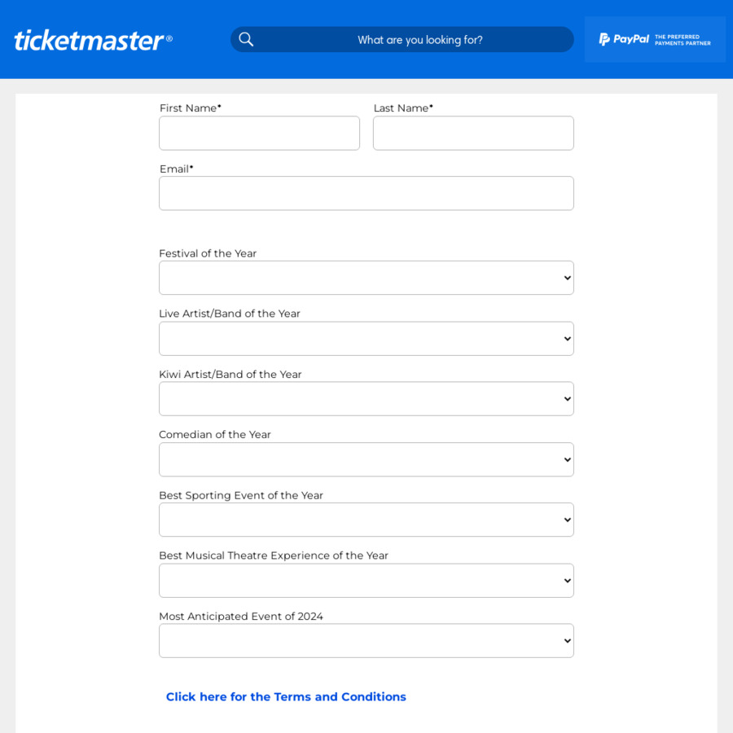Image resolution: width=733 pixels, height=733 pixels.
Task: Click the PayPal logo icon
Action: pyautogui.click(x=603, y=38)
